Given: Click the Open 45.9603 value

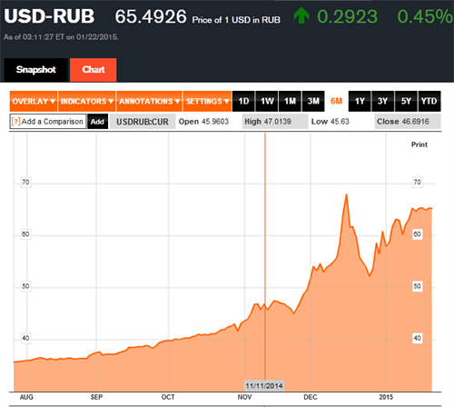Looking at the screenshot, I should coord(203,122).
